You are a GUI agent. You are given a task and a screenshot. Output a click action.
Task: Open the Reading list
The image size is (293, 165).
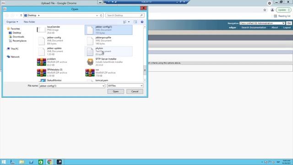[282, 16]
